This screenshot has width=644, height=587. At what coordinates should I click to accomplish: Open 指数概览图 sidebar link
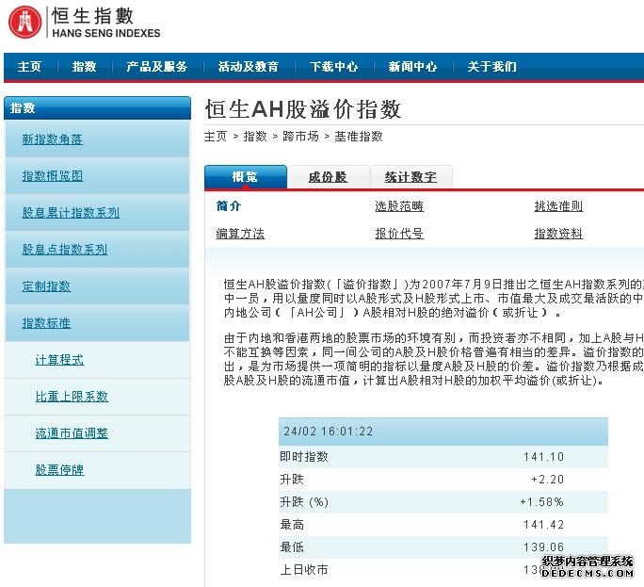[52, 176]
